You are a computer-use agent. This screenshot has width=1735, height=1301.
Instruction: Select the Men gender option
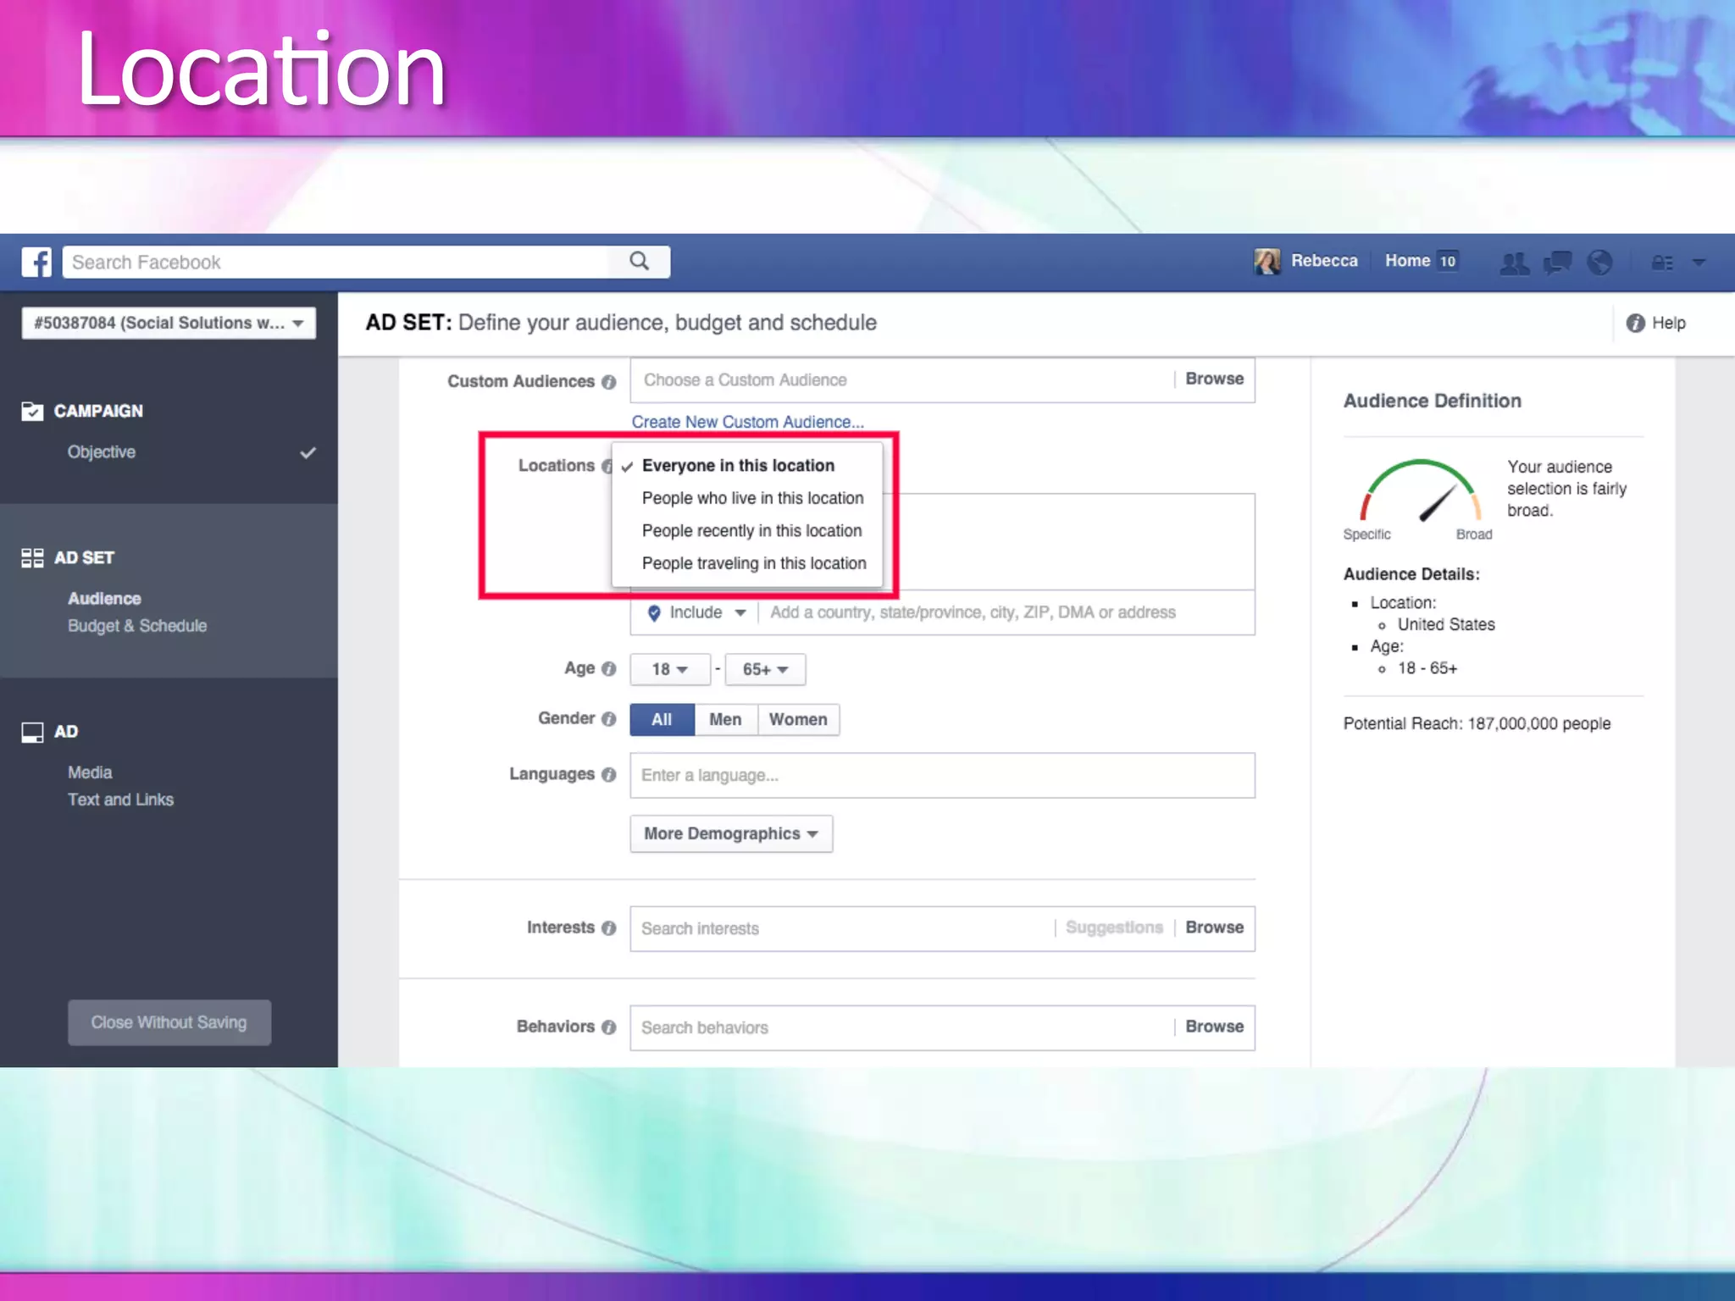click(725, 719)
